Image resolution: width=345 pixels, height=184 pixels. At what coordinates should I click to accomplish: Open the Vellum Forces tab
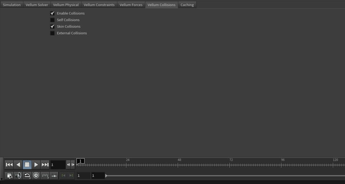point(131,5)
